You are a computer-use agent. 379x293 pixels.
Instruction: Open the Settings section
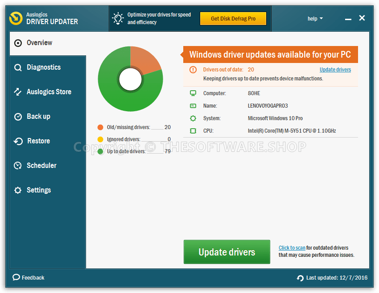[48, 190]
